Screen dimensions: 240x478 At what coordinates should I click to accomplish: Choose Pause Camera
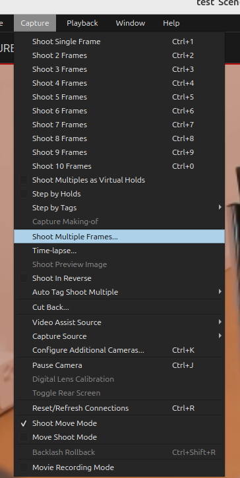(x=119, y=365)
